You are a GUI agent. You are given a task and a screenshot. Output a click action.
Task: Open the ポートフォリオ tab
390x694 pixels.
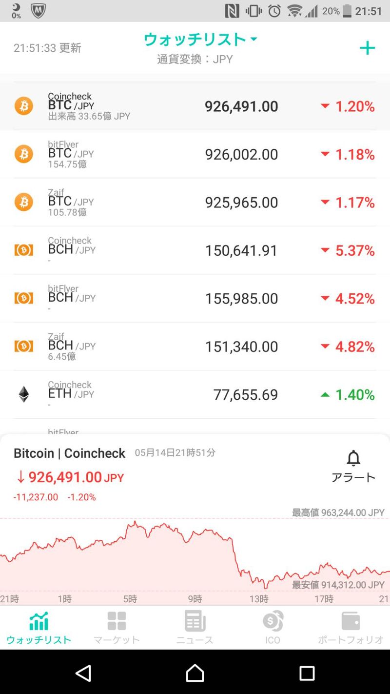pos(351,627)
